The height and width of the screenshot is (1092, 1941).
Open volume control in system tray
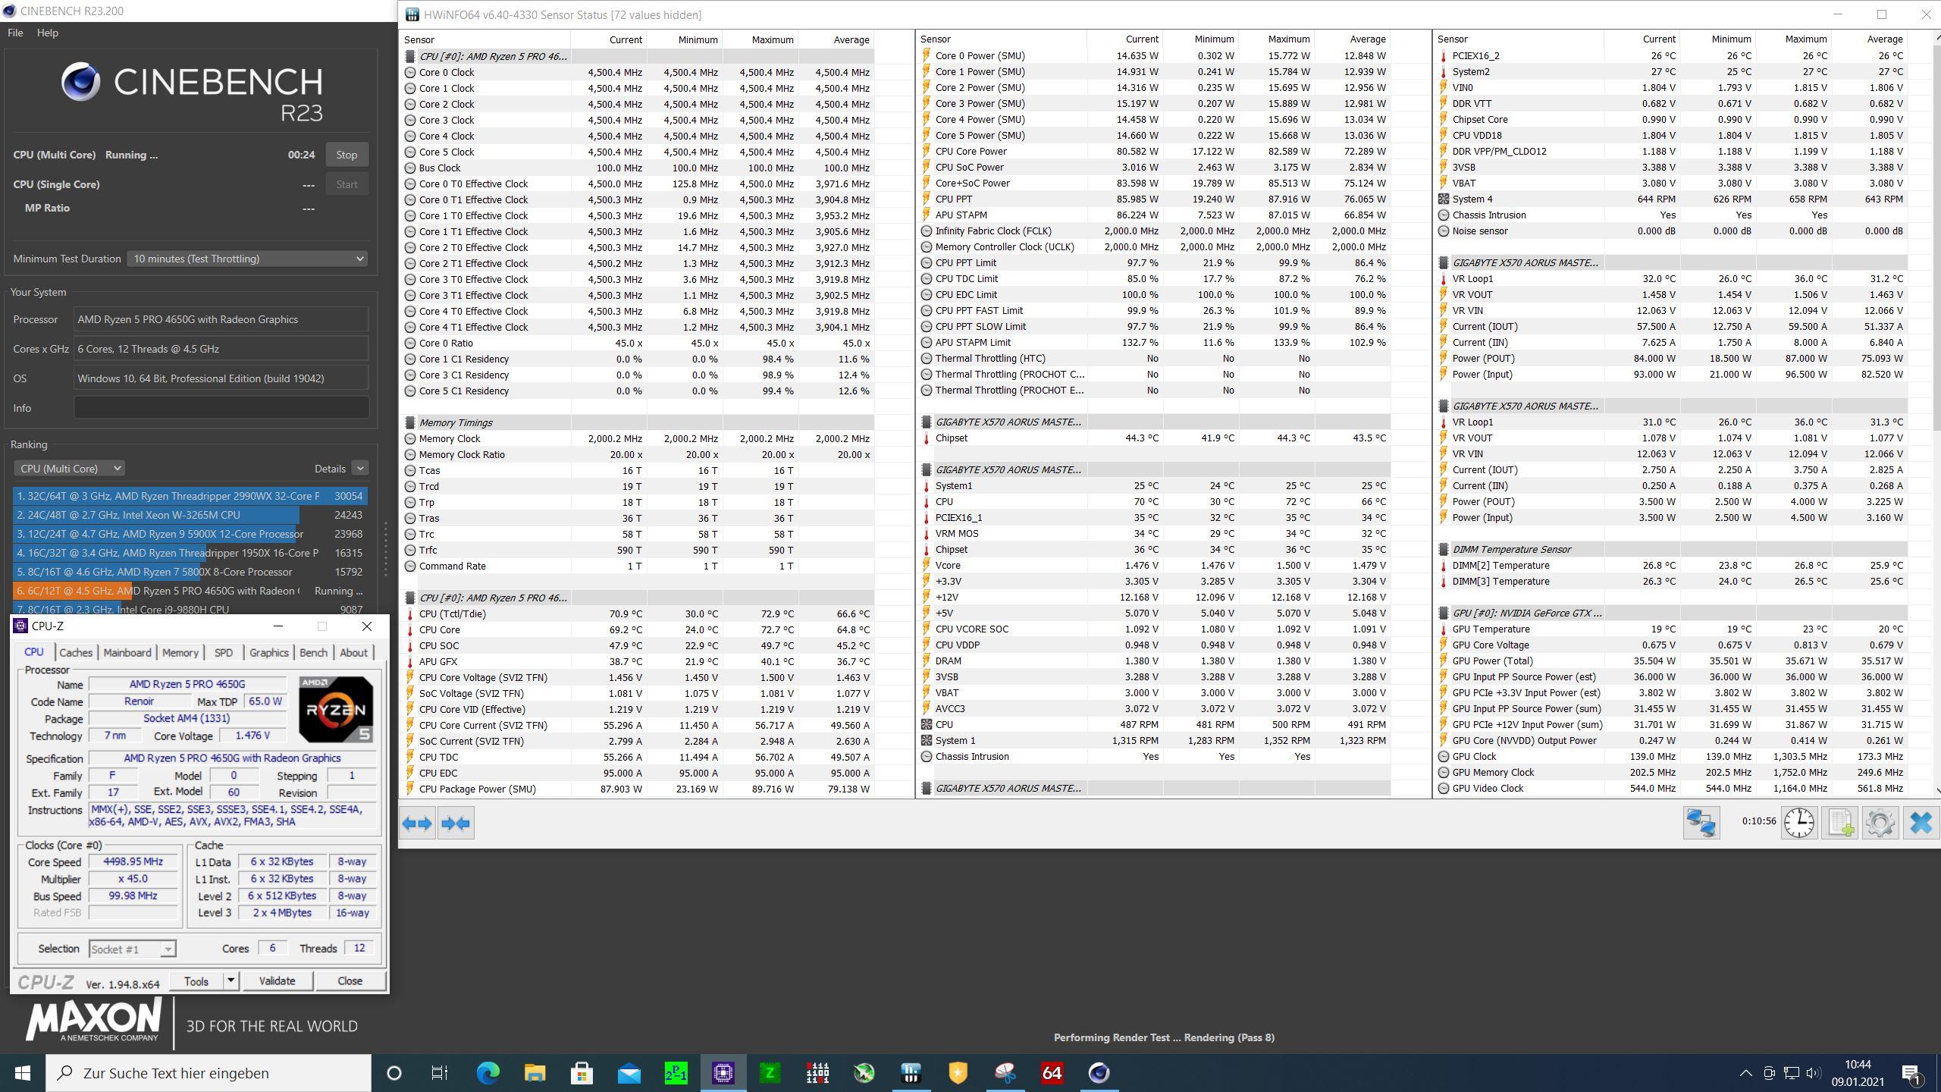1813,1073
